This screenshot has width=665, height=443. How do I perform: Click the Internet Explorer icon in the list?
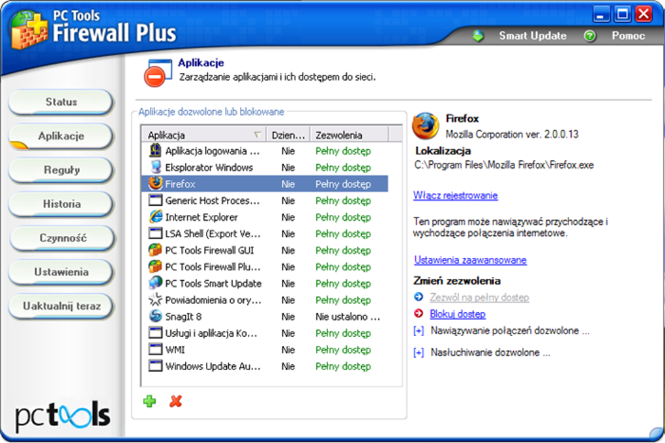tap(156, 217)
